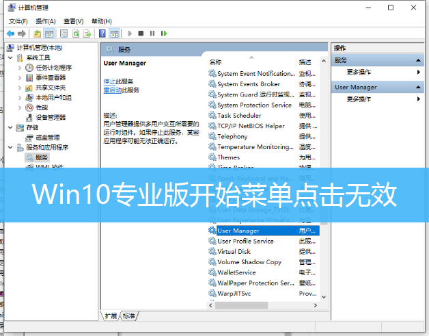Click the Export List toolbar icon
This screenshot has width=429, height=336.
point(87,34)
